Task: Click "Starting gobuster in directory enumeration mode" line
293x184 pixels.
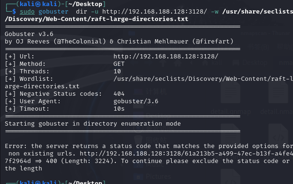Action: [x=93, y=124]
